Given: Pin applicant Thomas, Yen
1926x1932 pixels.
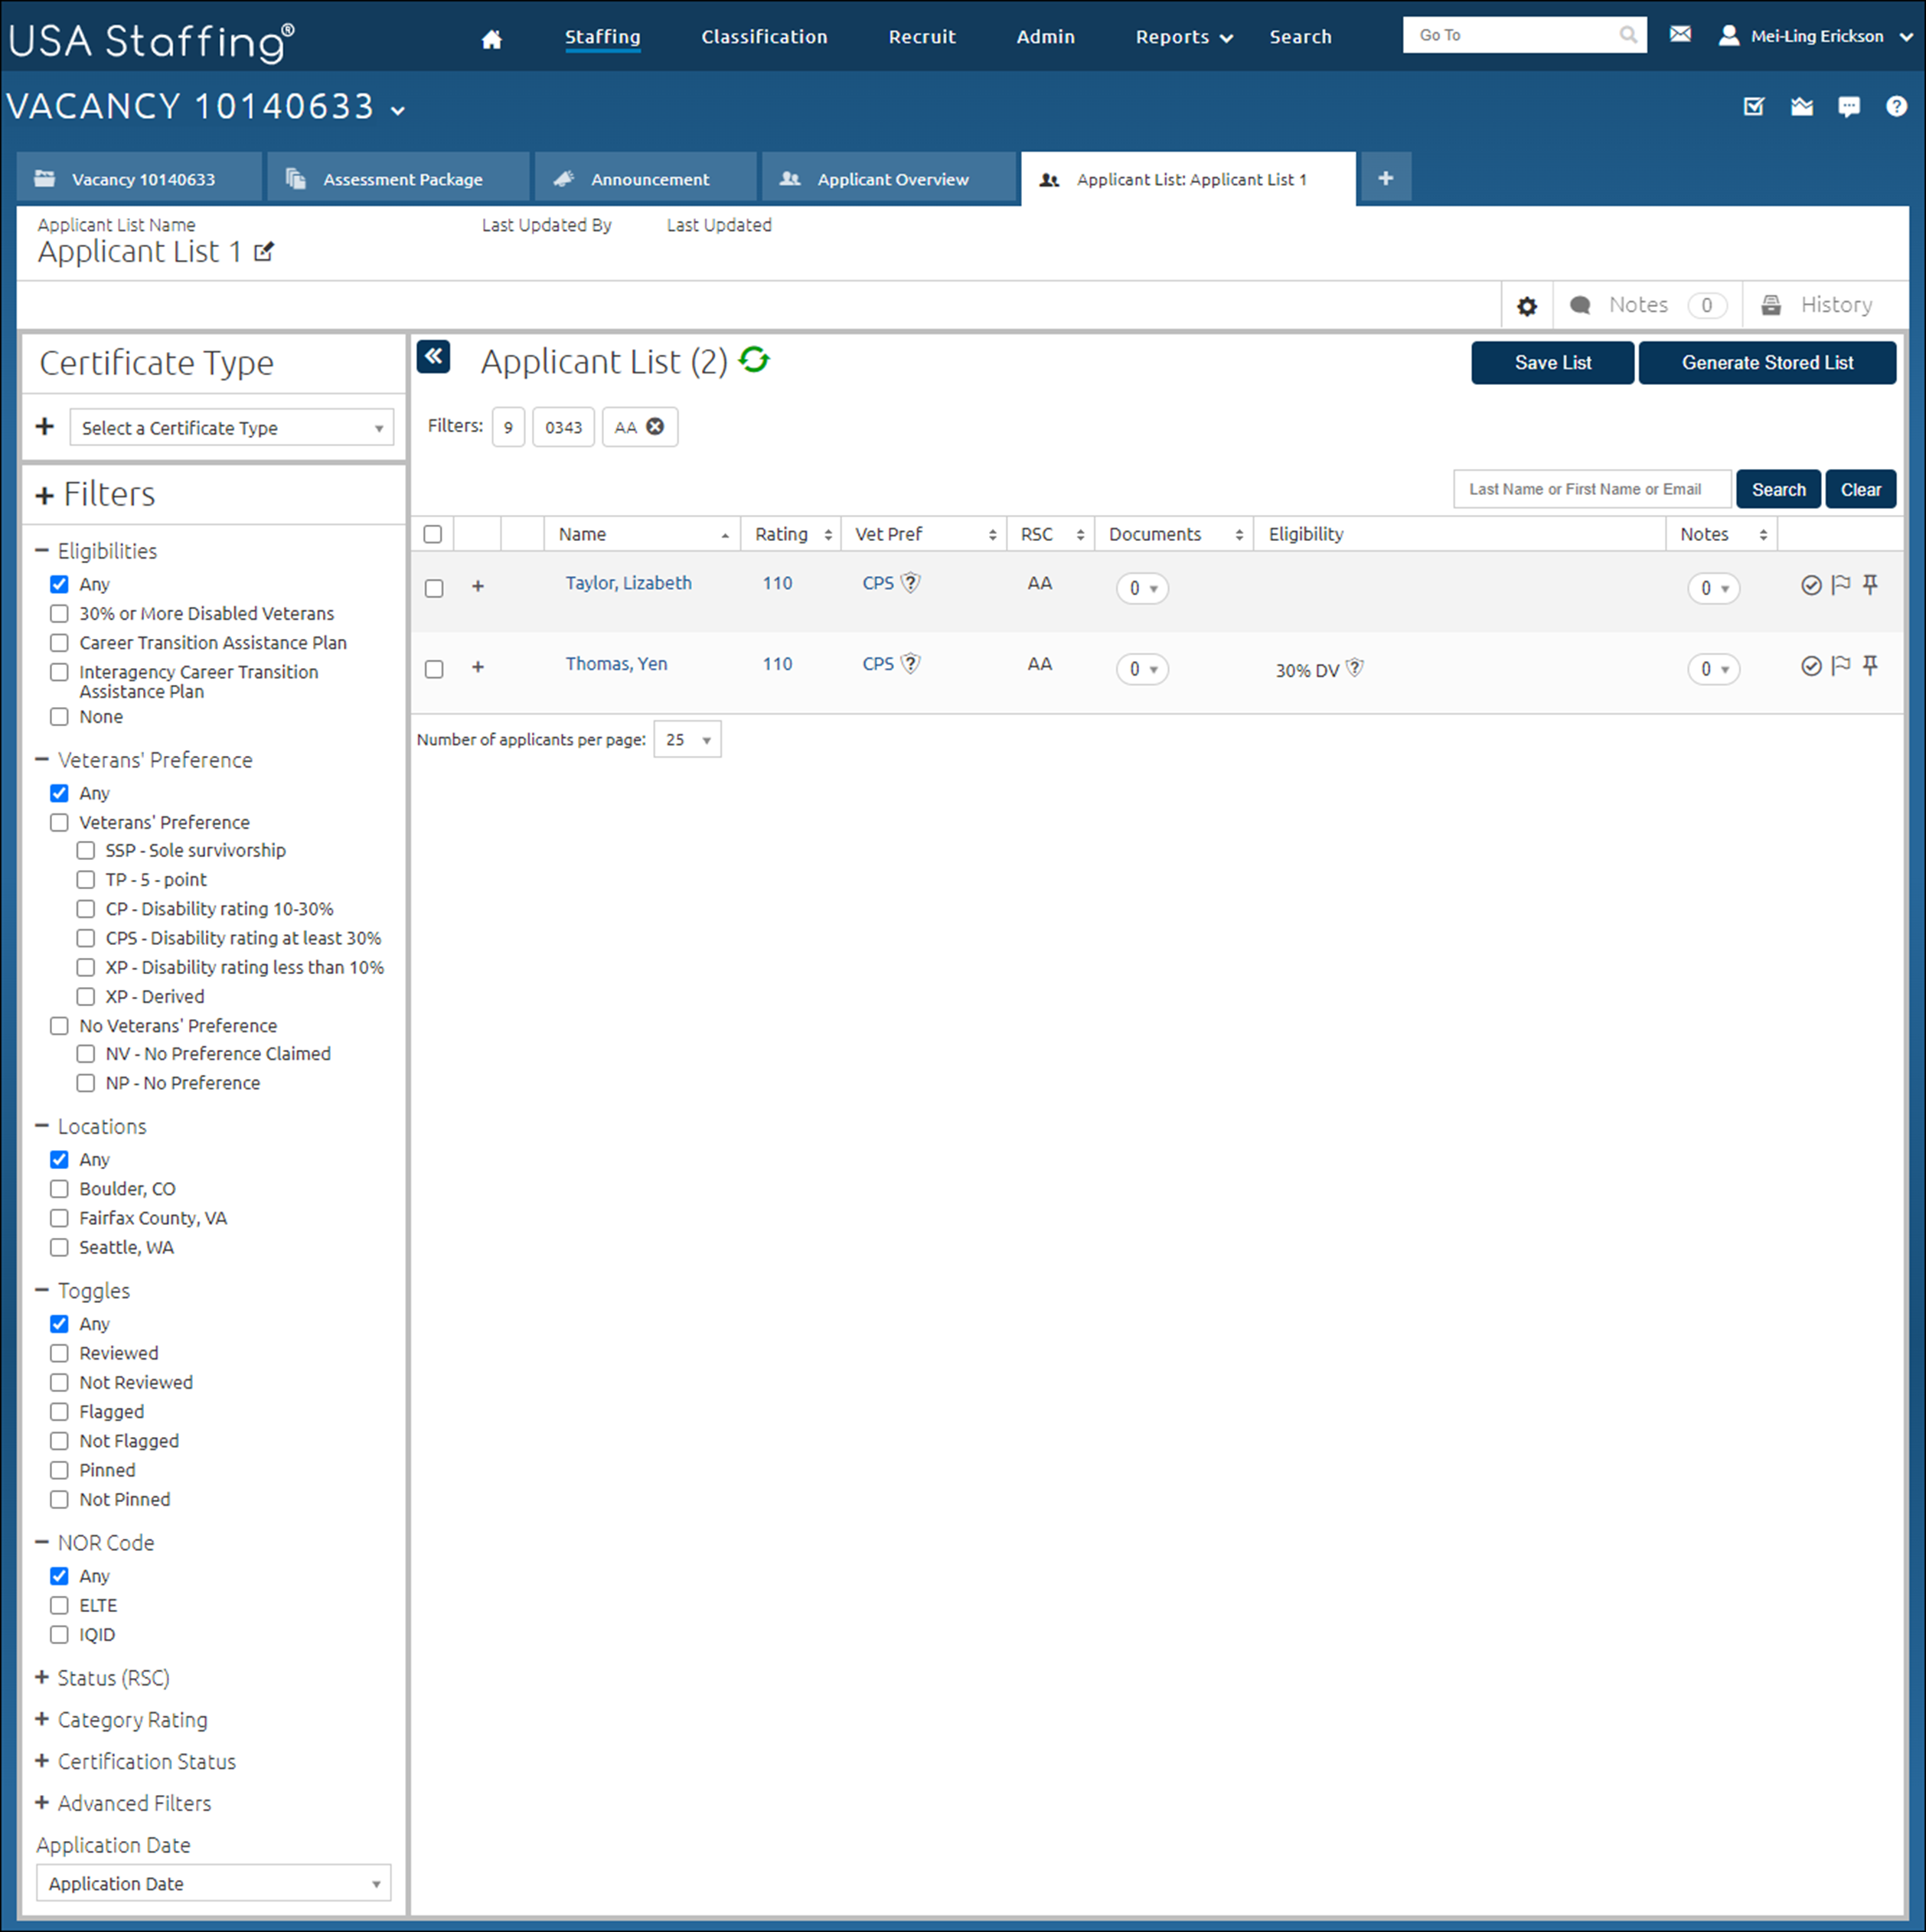Looking at the screenshot, I should pyautogui.click(x=1870, y=666).
